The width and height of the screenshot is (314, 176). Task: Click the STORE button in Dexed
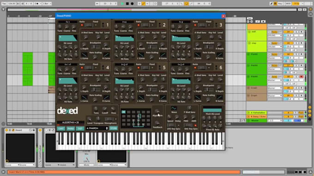point(114,128)
